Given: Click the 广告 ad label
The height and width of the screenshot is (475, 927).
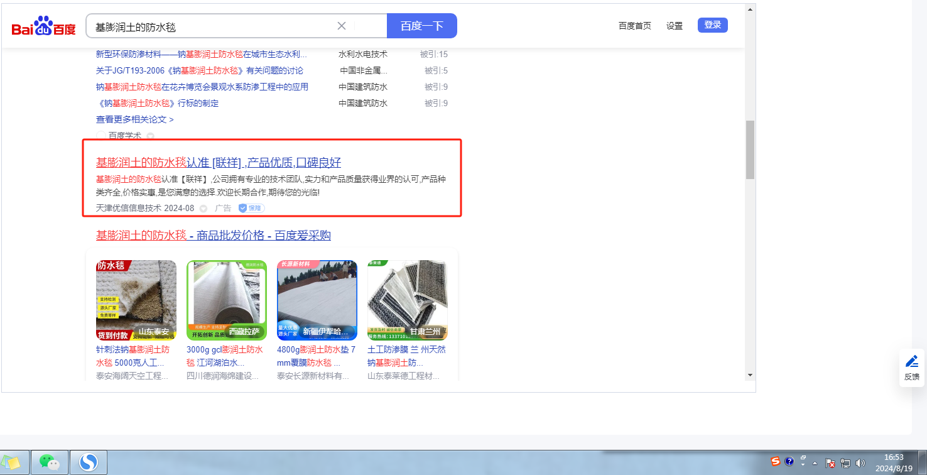Looking at the screenshot, I should click(223, 208).
